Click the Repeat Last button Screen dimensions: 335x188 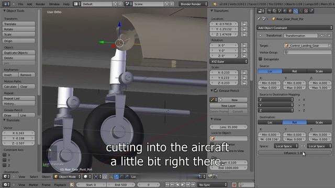(x=19, y=98)
